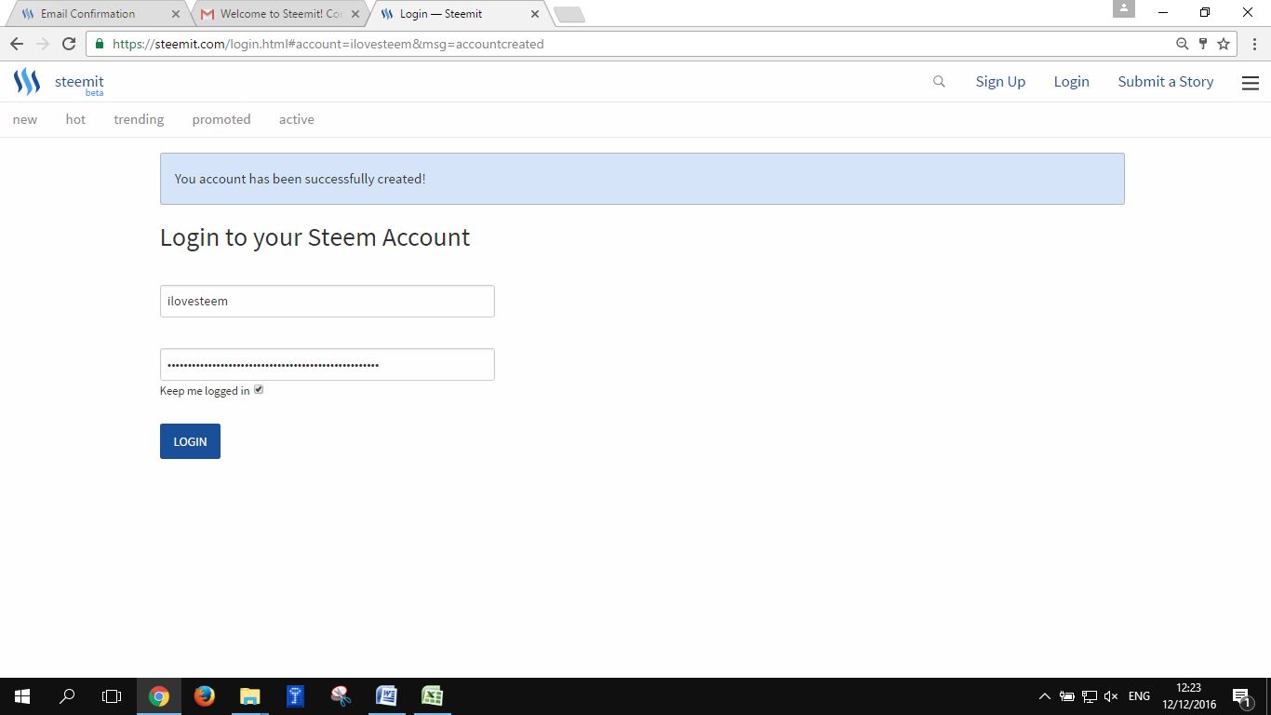This screenshot has width=1271, height=715.
Task: Click the blue LOGIN button
Action: [x=190, y=441]
